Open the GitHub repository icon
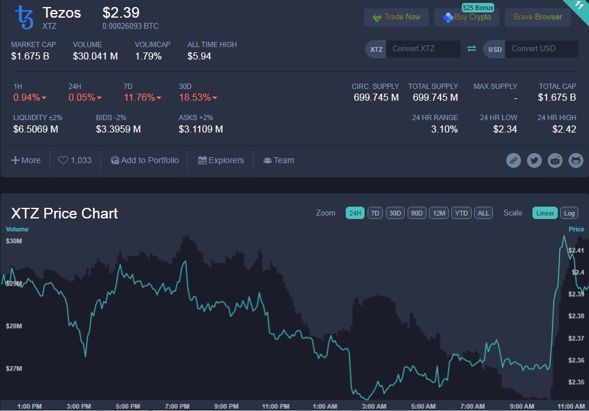 575,160
